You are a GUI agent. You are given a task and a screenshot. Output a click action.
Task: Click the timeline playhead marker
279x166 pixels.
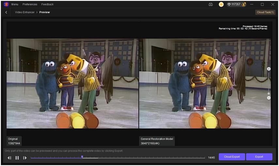pos(82,157)
